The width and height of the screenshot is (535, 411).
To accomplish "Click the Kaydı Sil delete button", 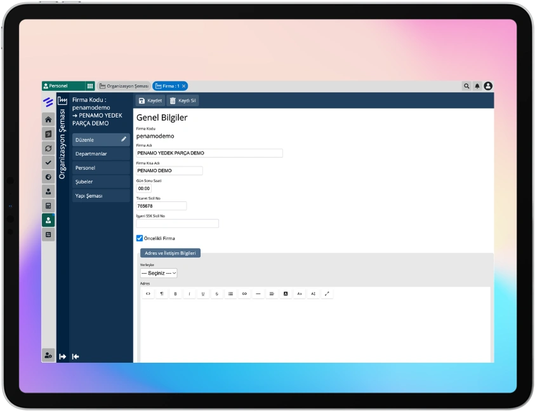I will (183, 100).
